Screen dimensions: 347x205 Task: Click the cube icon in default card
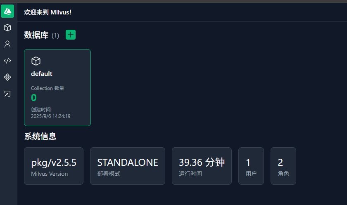pyautogui.click(x=36, y=61)
